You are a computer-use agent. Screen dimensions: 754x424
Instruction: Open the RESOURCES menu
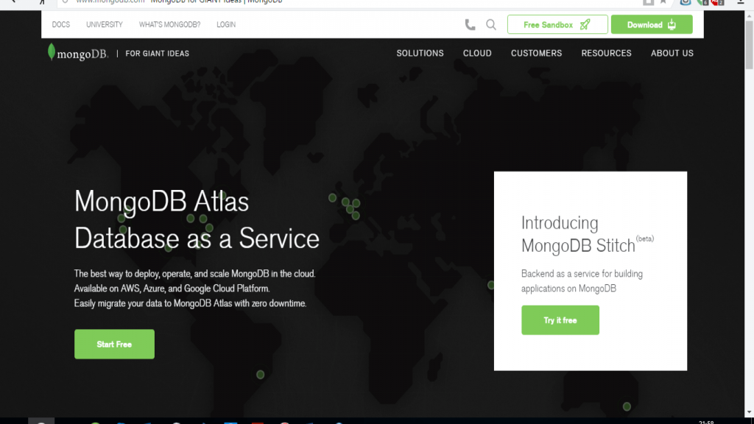(607, 53)
